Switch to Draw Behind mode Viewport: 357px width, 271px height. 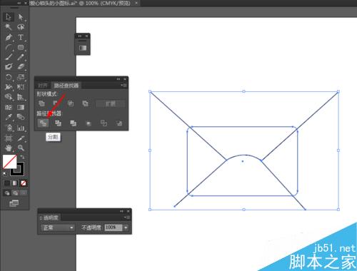[15, 193]
